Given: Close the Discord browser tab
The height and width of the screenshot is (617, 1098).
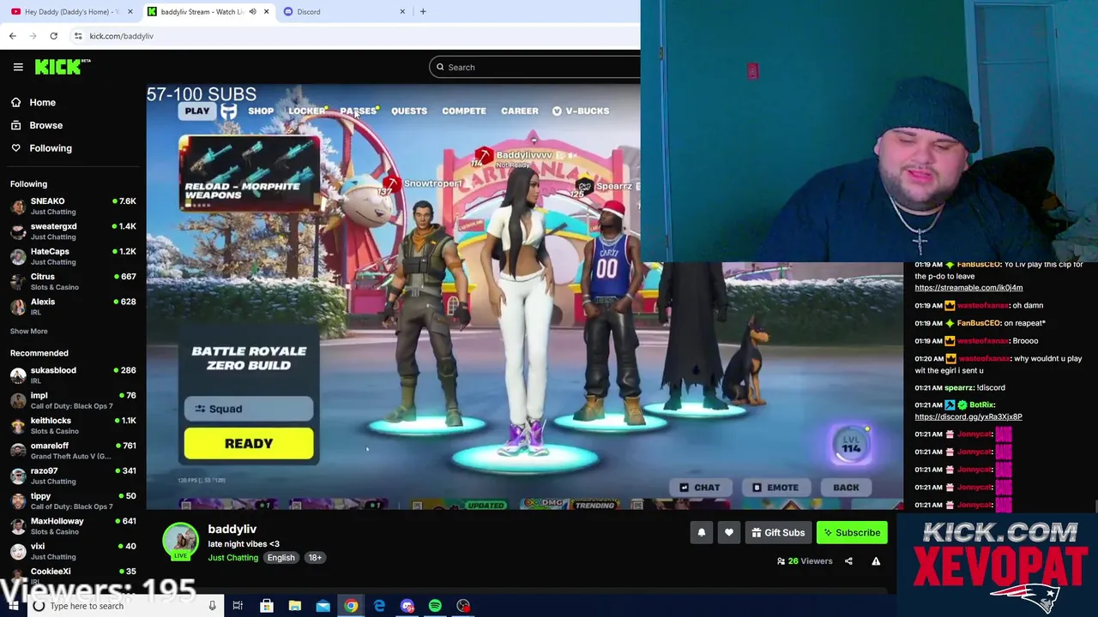Looking at the screenshot, I should (402, 11).
